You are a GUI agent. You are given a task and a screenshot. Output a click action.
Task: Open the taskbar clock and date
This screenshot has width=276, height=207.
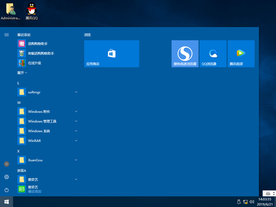coord(265,201)
